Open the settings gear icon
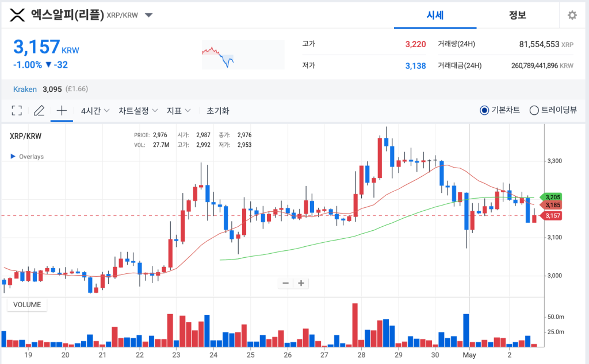The image size is (589, 364). point(572,16)
